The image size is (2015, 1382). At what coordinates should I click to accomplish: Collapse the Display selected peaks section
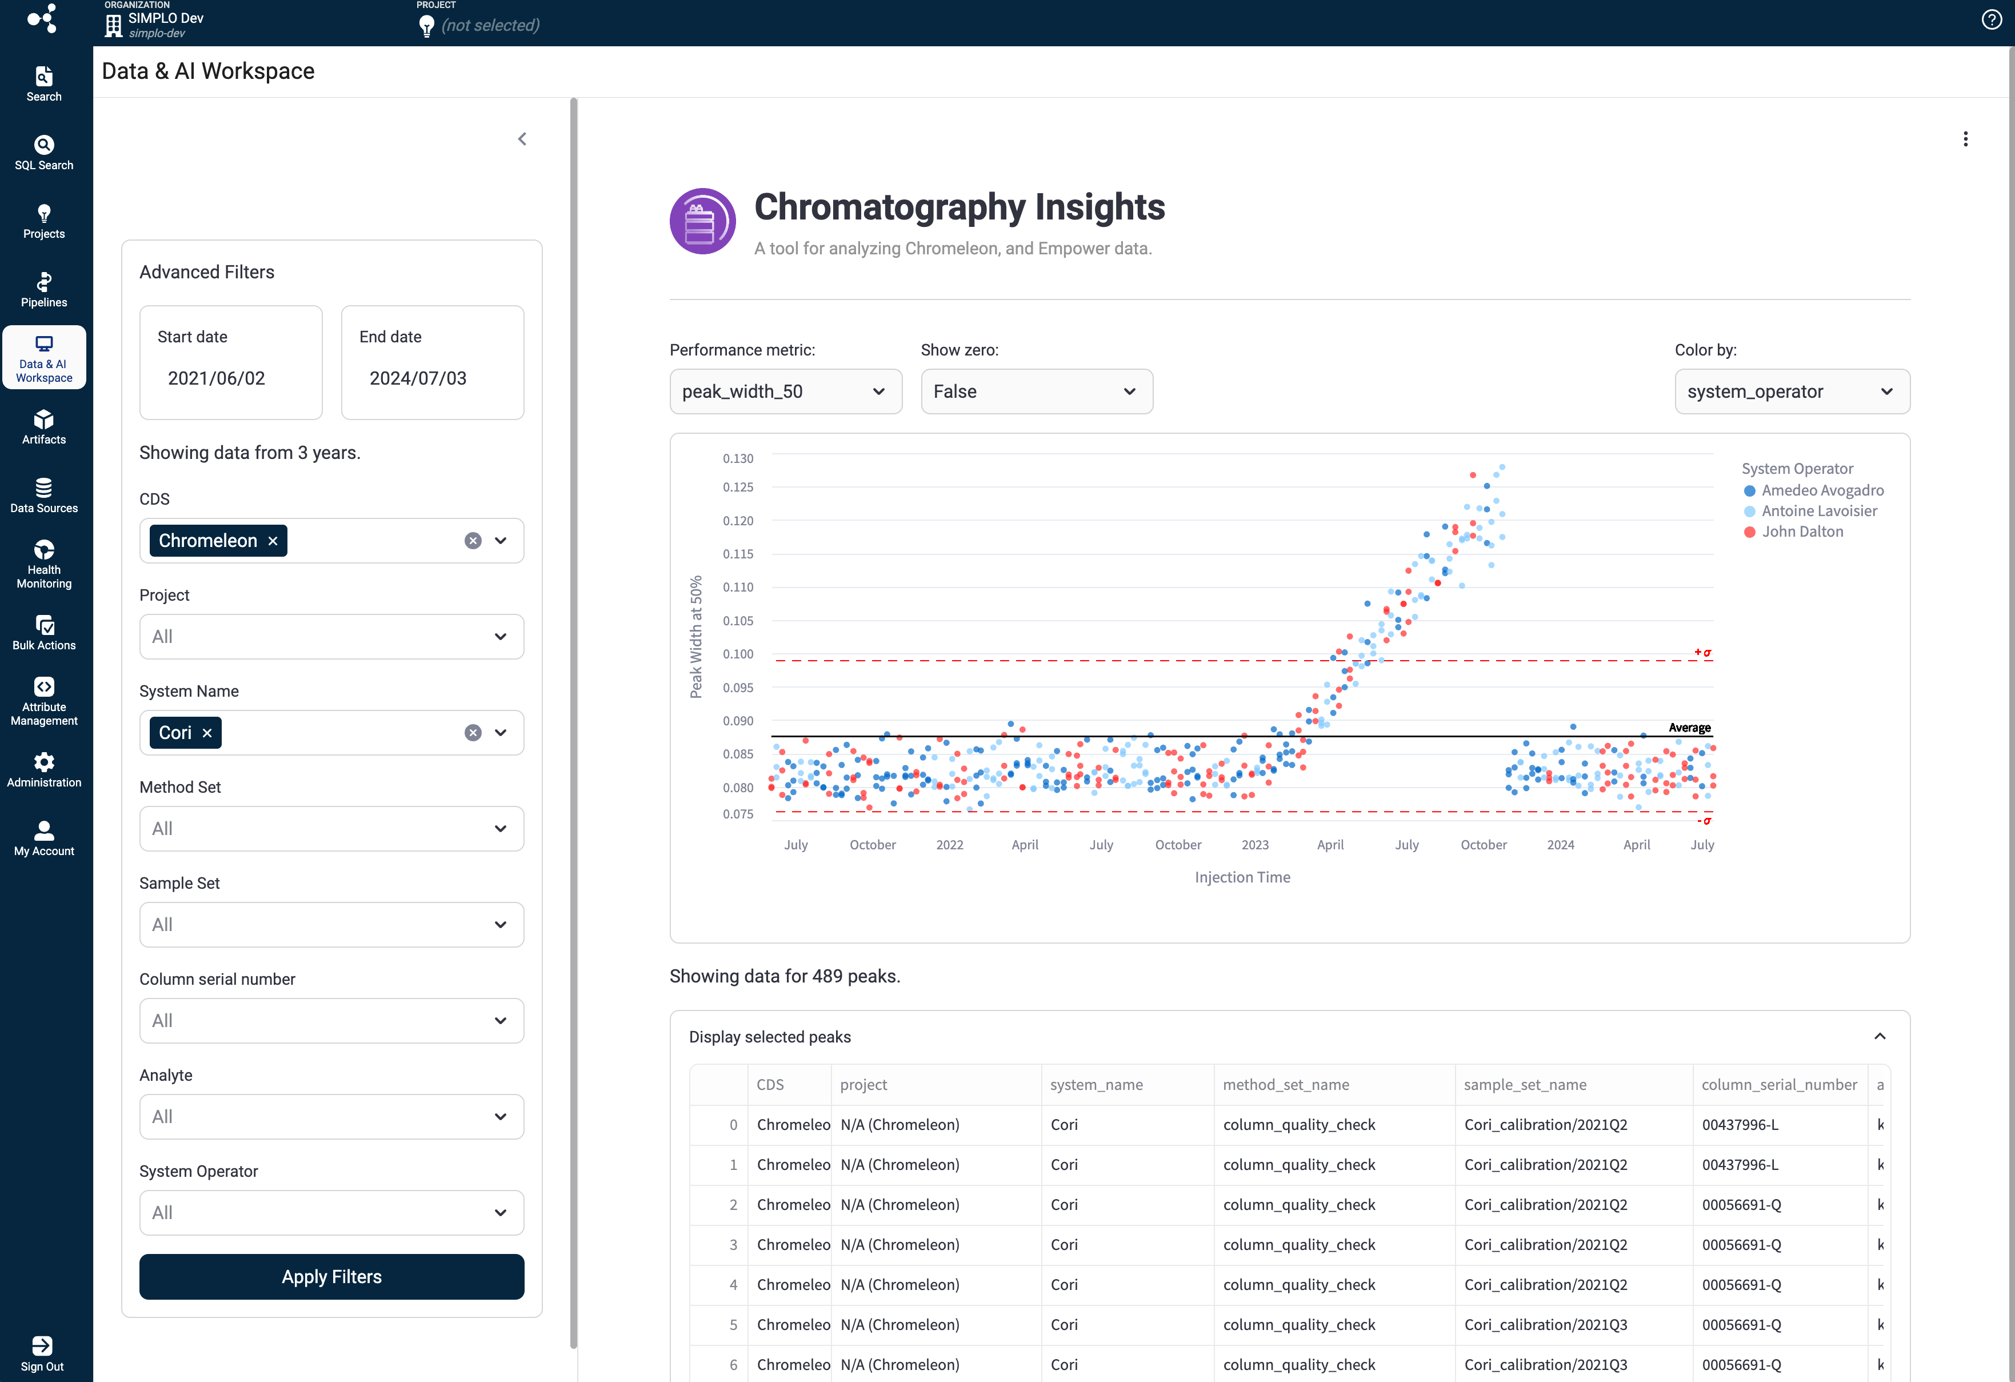pyautogui.click(x=1879, y=1036)
